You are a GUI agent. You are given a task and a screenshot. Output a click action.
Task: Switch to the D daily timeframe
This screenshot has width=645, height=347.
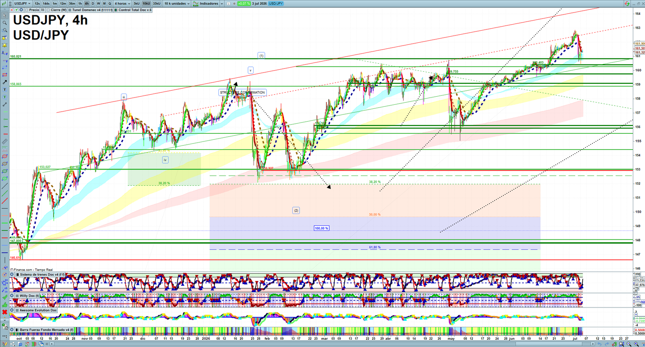coord(93,4)
